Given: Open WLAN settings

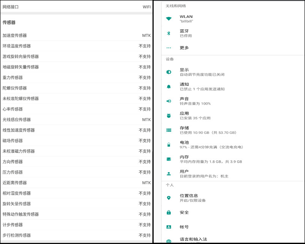Looking at the screenshot, I should click(x=233, y=19).
